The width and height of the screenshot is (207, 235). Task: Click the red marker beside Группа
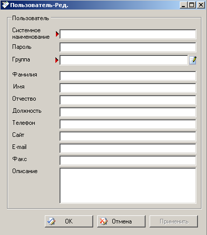pyautogui.click(x=57, y=60)
